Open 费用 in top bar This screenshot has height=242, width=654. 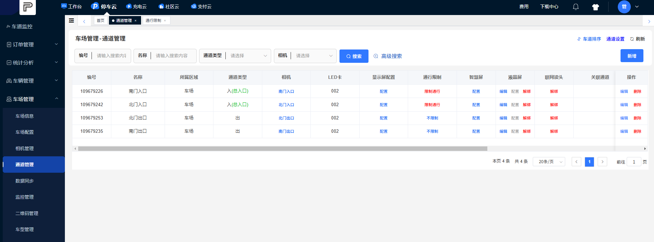coord(524,6)
